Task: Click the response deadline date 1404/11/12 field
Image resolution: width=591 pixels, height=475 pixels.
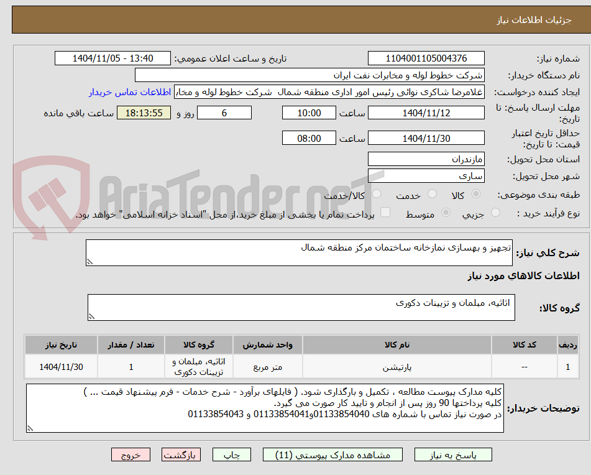Action: 426,113
